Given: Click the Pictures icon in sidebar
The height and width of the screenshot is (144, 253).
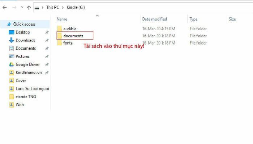Looking at the screenshot, I should point(11,57).
